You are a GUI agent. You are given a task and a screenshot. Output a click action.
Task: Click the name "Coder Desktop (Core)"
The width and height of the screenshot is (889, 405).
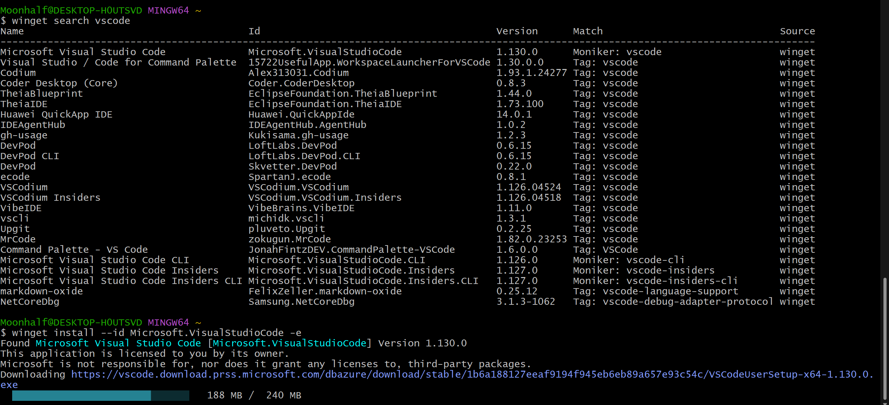coord(59,83)
